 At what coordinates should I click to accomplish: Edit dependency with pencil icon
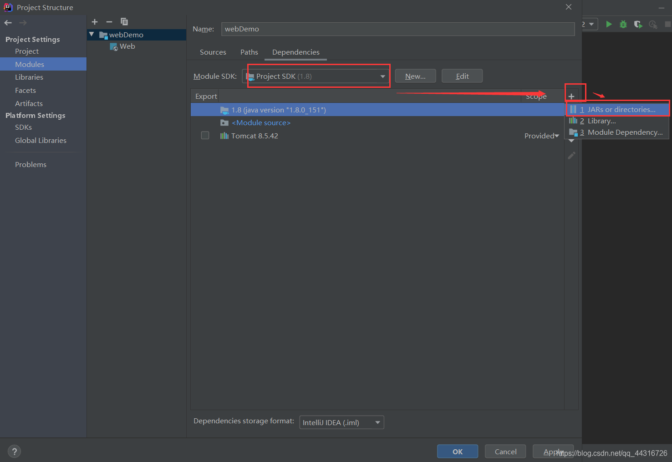tap(571, 156)
